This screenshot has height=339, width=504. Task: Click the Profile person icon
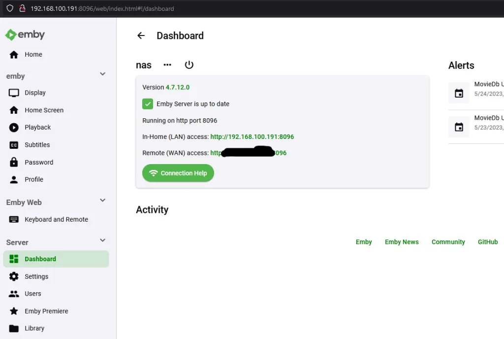[x=14, y=179]
